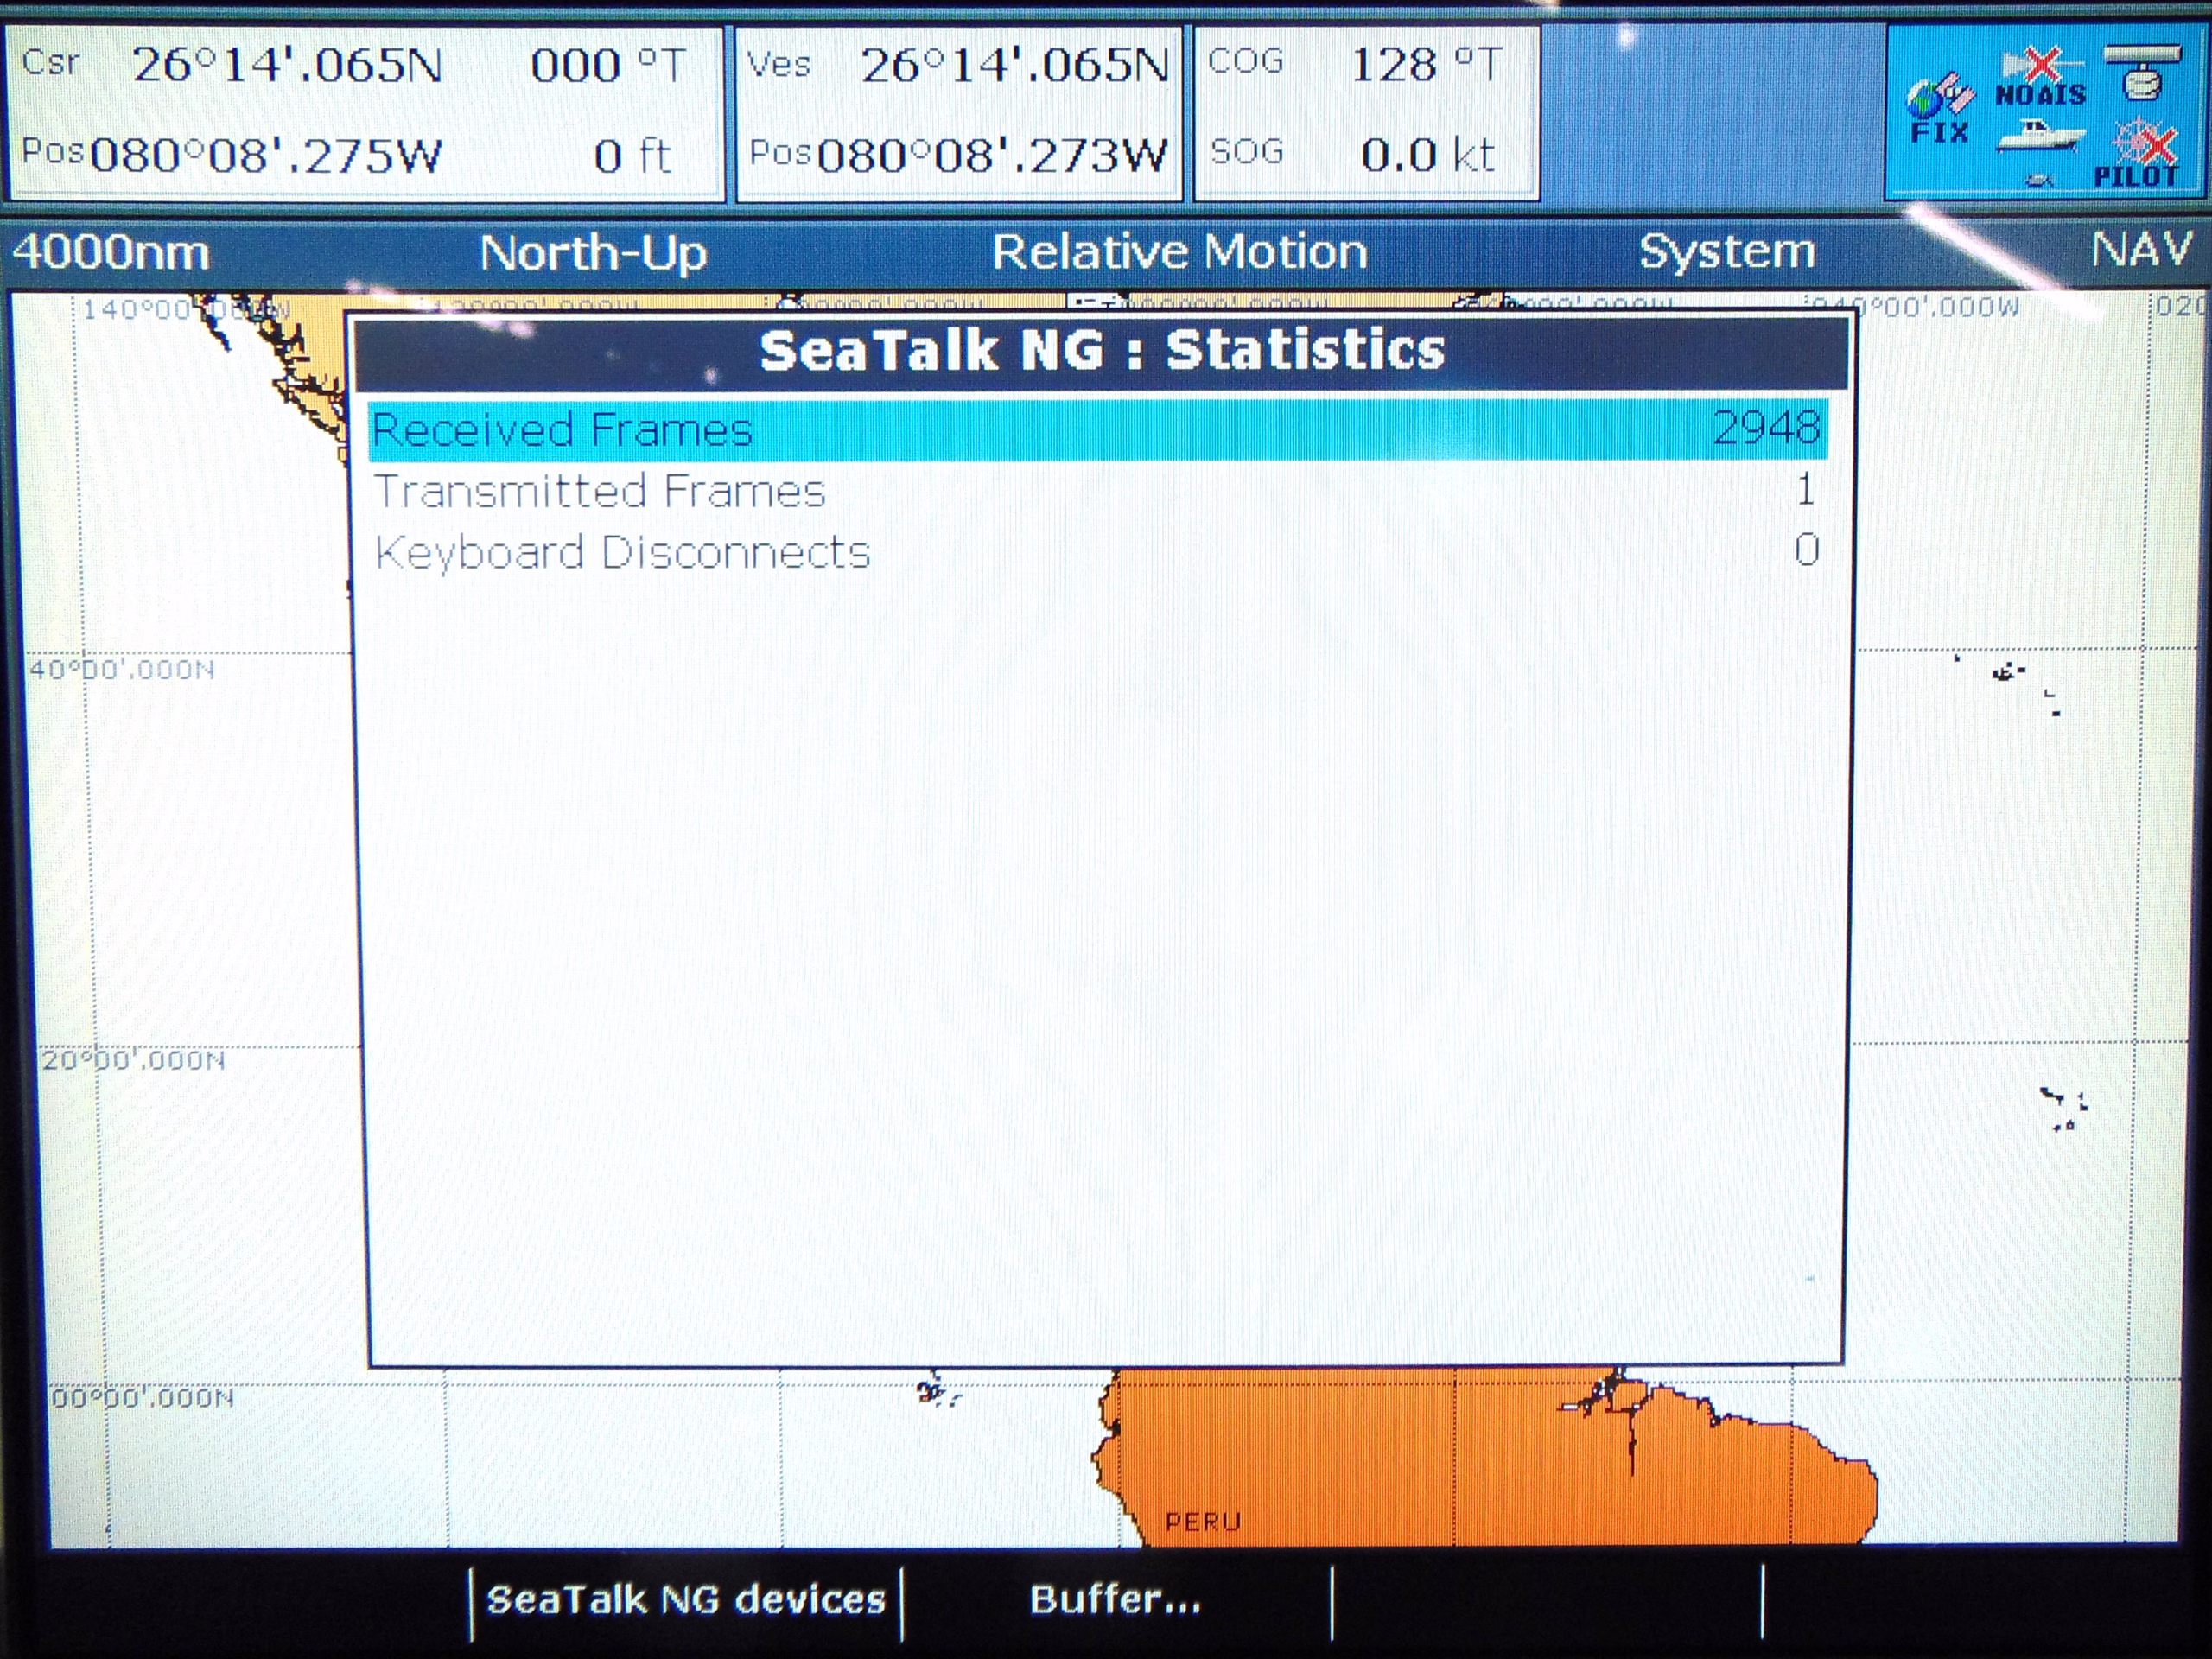Click the cursor position data box
Screen dimensions: 2212x1659
click(x=366, y=113)
